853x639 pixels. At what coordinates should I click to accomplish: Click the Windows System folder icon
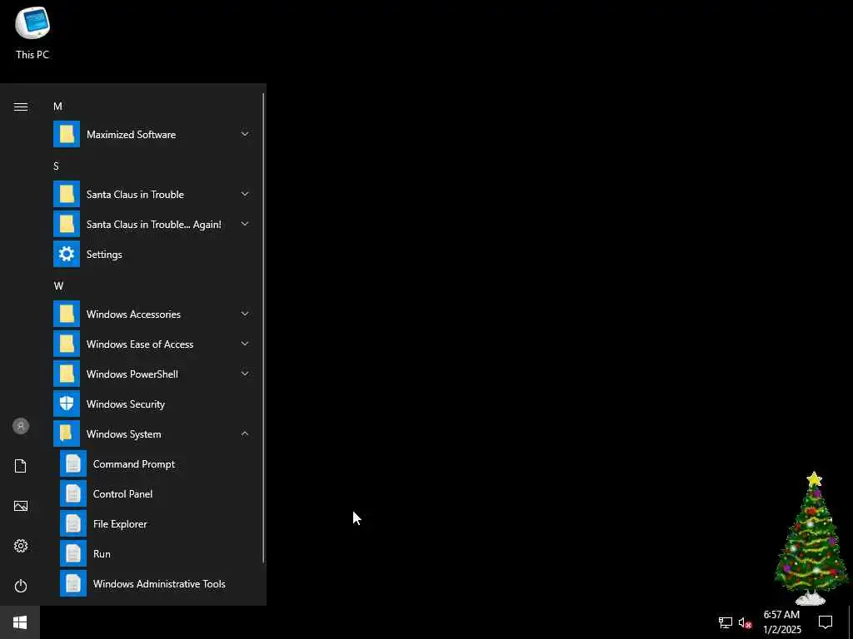pos(67,433)
